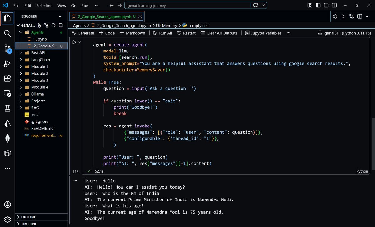This screenshot has height=227, width=375.
Task: Split the editor to the right
Action: coord(360,17)
